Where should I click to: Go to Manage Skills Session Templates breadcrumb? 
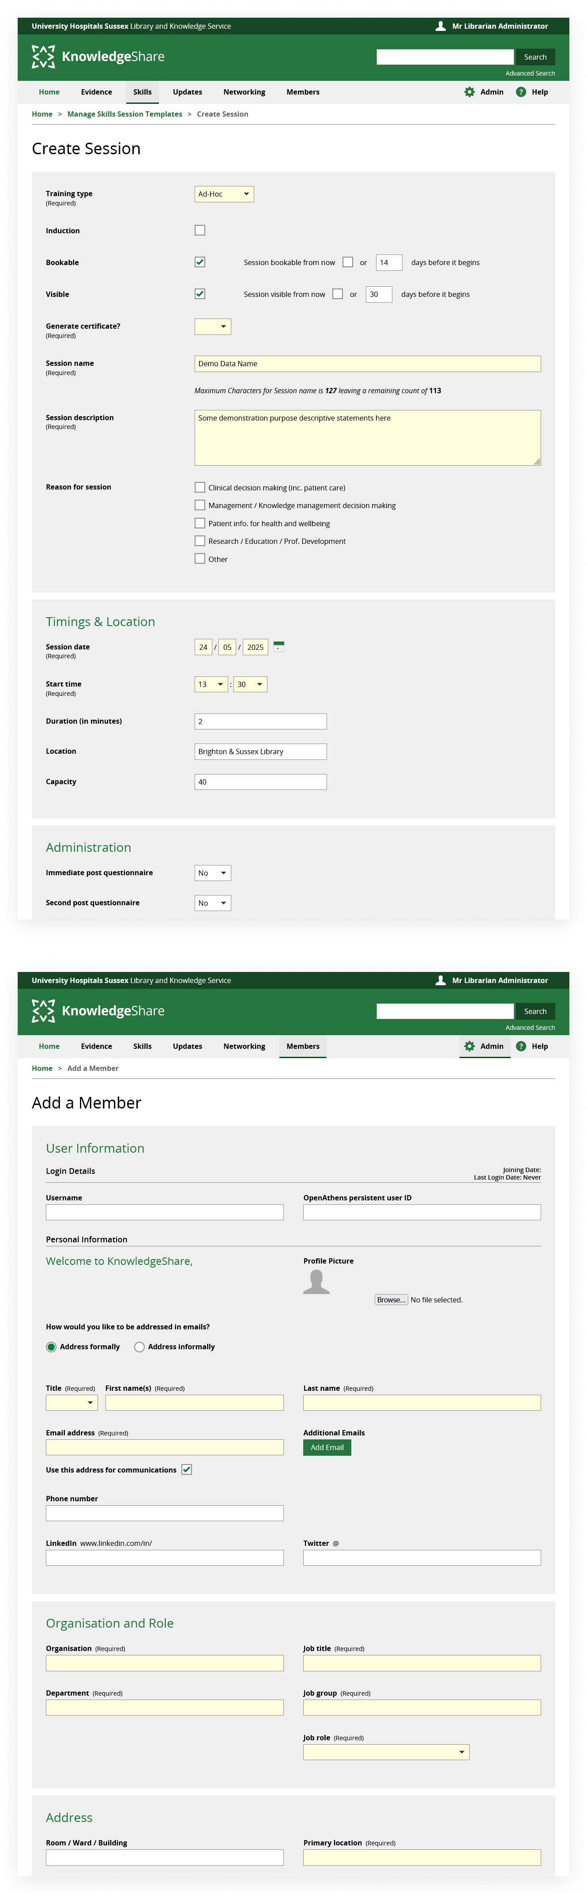coord(125,114)
